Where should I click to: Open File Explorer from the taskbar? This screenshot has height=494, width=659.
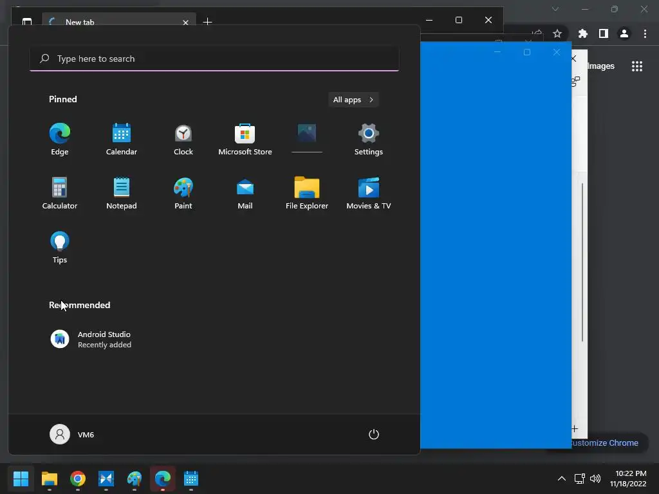click(x=50, y=479)
